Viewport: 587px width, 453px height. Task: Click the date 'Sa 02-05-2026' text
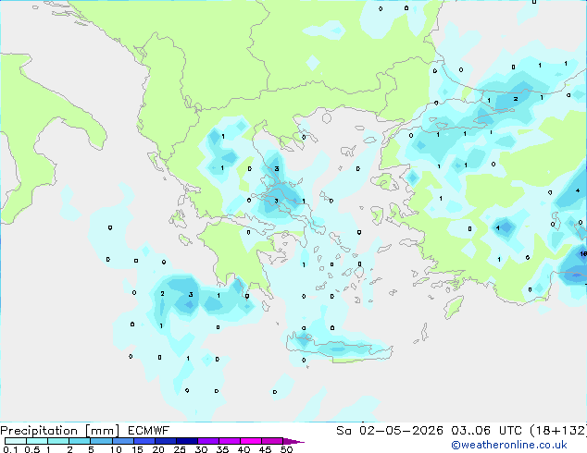point(390,431)
